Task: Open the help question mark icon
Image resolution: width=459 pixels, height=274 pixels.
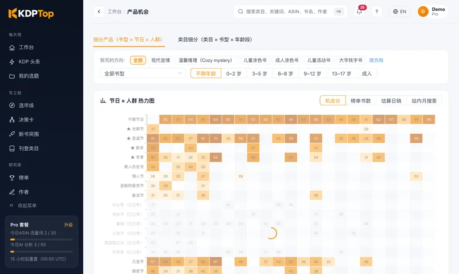Action: click(x=377, y=11)
